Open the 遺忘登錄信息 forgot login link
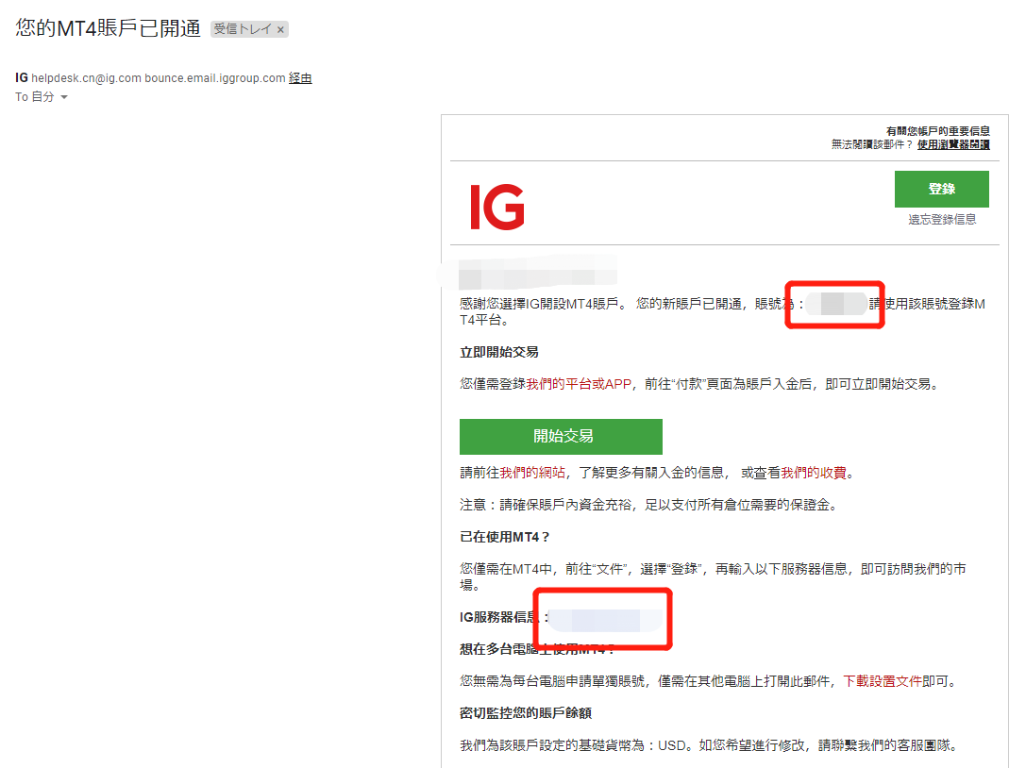This screenshot has width=1026, height=768. [942, 220]
